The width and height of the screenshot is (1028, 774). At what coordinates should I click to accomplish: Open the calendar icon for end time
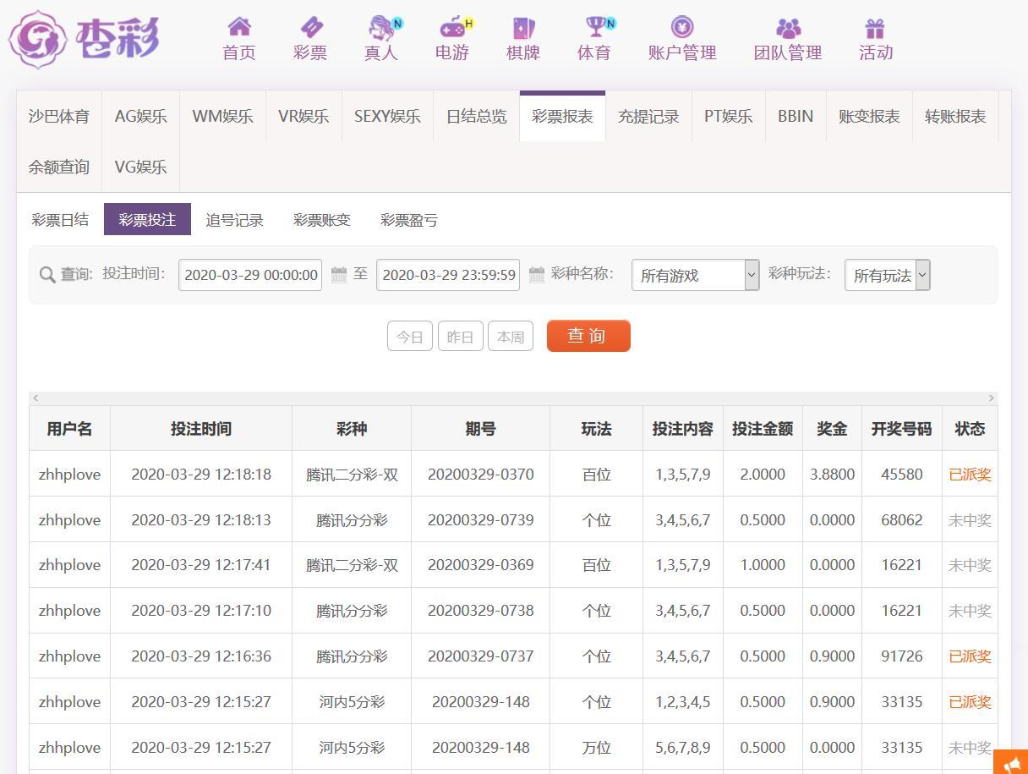click(537, 274)
